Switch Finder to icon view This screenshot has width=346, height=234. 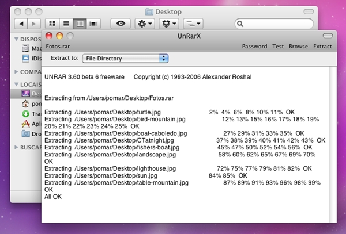[x=52, y=24]
